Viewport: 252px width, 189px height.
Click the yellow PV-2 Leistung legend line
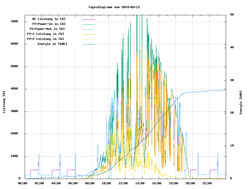coord(88,39)
